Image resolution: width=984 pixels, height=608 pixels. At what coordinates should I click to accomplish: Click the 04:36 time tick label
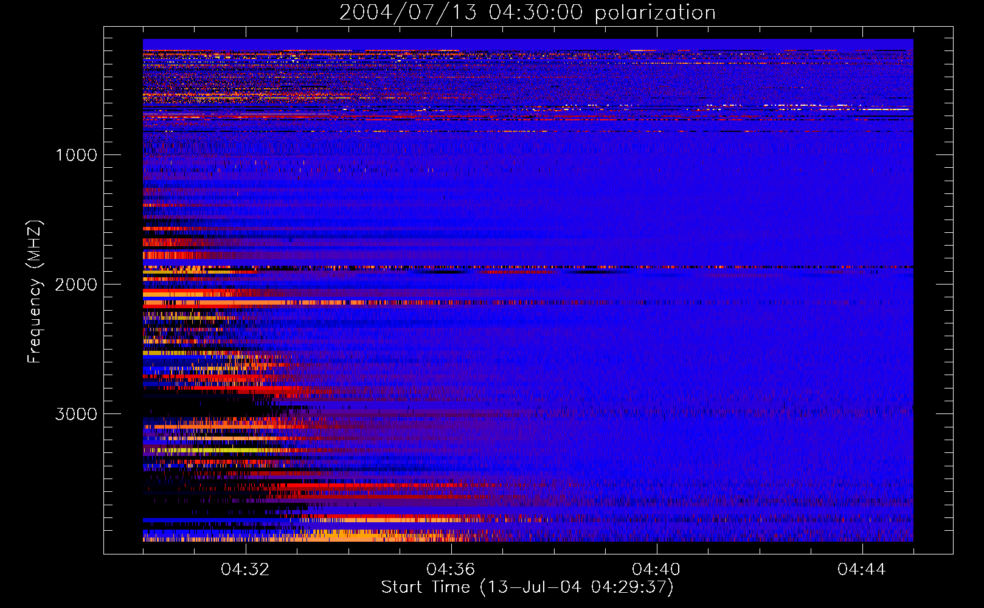pyautogui.click(x=451, y=570)
